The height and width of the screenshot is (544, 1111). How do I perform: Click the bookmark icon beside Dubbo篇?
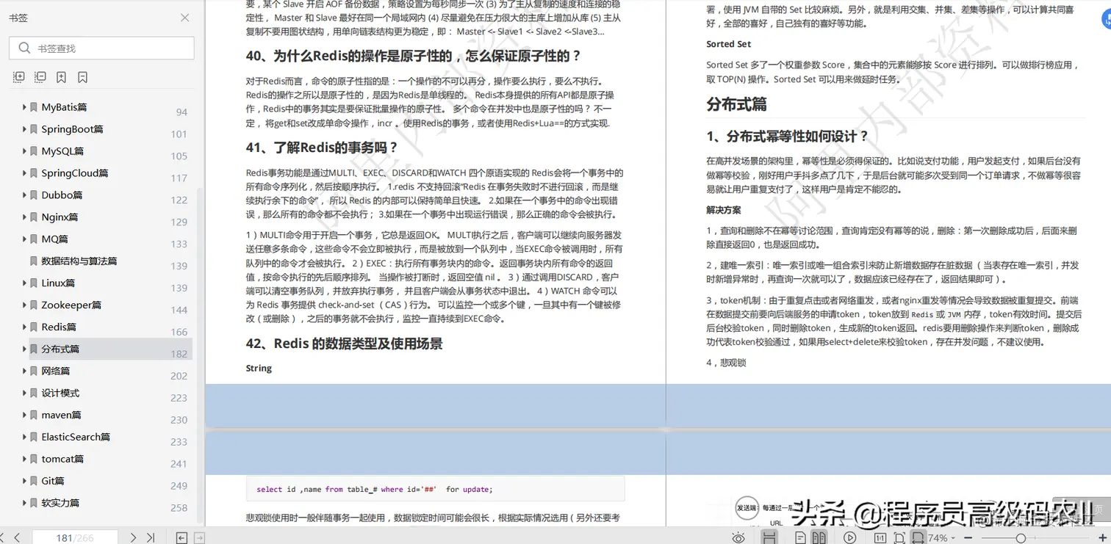[x=34, y=195]
